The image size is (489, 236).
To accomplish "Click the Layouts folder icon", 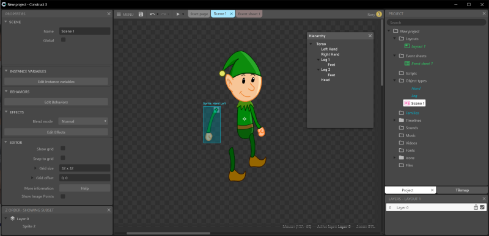I will pyautogui.click(x=402, y=38).
